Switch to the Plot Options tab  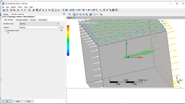tap(43, 20)
